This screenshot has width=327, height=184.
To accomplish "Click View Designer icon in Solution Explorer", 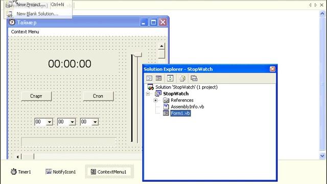I will (158, 78).
